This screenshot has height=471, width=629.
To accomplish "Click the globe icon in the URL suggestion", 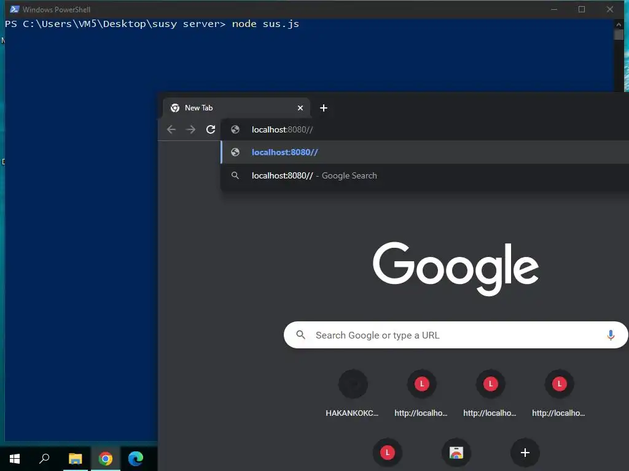I will [235, 152].
